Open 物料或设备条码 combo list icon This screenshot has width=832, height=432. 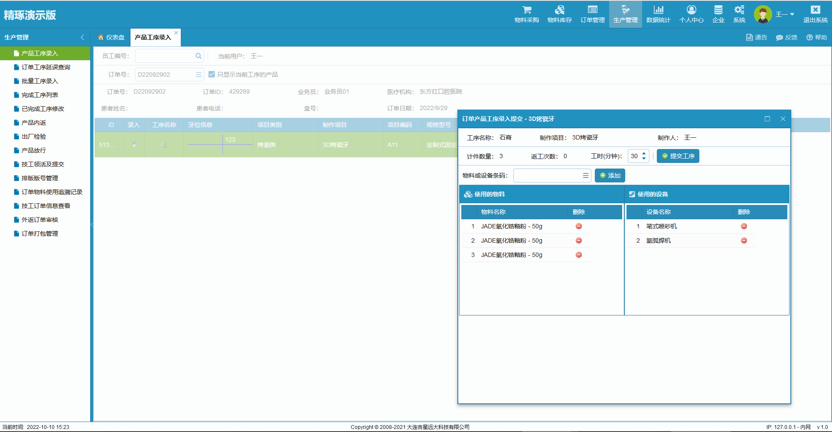pyautogui.click(x=585, y=175)
